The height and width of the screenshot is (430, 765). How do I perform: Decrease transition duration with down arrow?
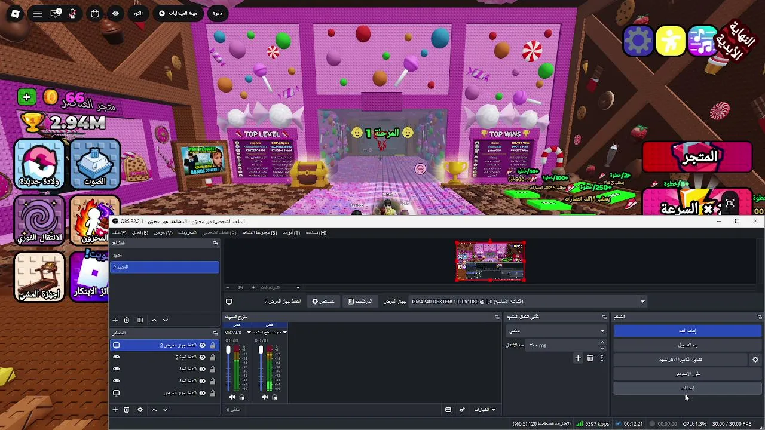[602, 348]
